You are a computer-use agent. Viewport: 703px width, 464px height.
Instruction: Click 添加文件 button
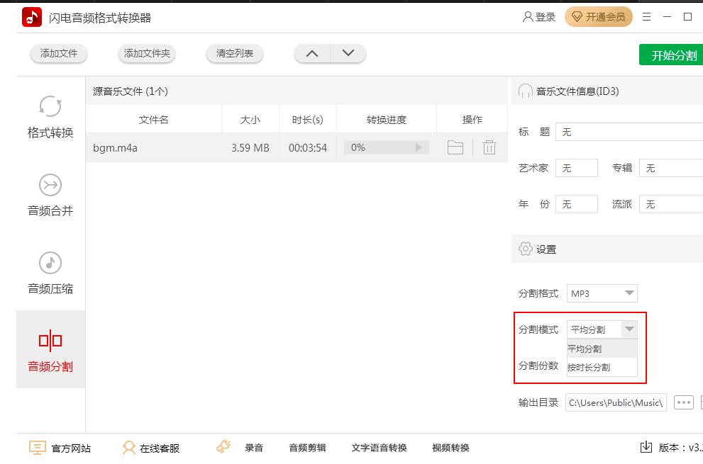point(59,53)
